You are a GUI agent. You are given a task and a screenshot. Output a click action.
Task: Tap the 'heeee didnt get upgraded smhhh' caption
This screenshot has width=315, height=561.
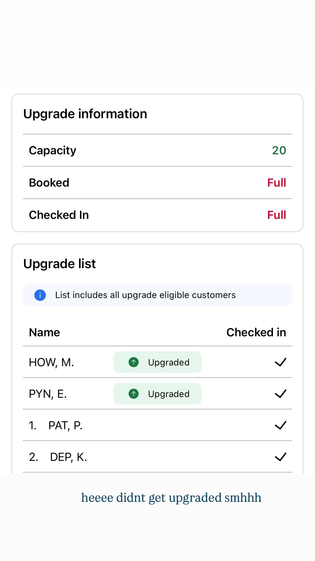click(171, 498)
